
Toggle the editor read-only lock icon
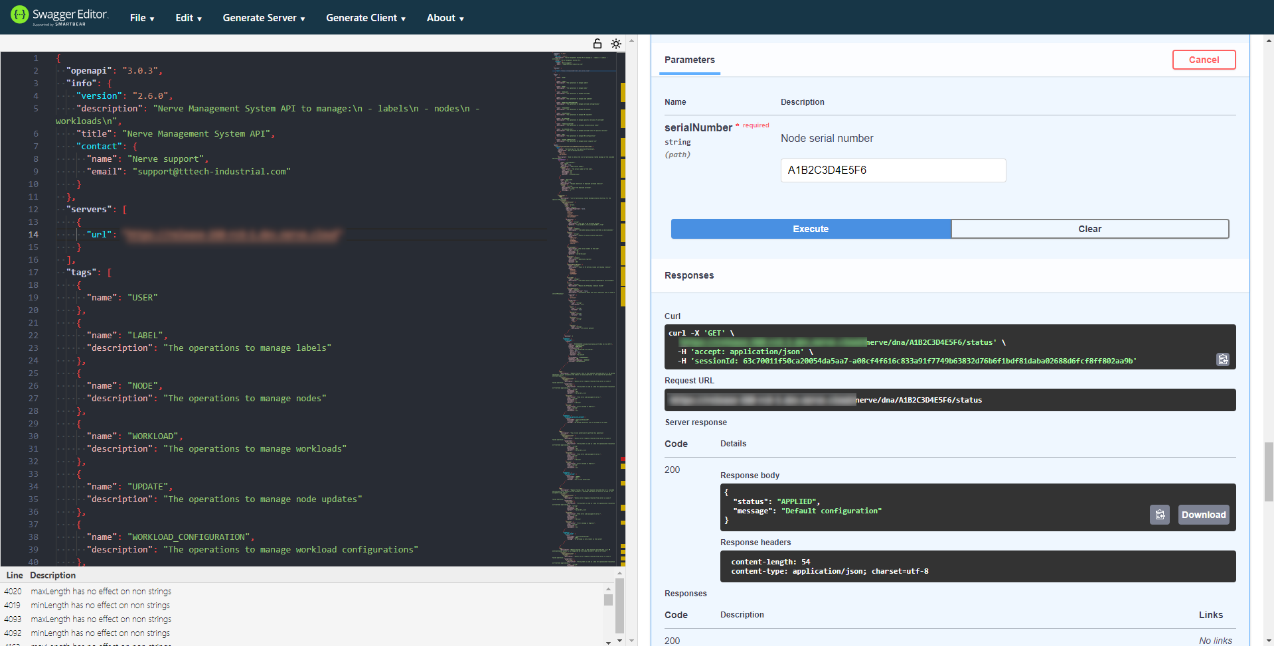coord(597,44)
